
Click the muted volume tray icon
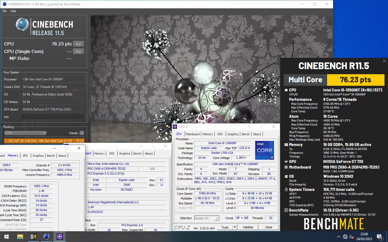coord(352,237)
